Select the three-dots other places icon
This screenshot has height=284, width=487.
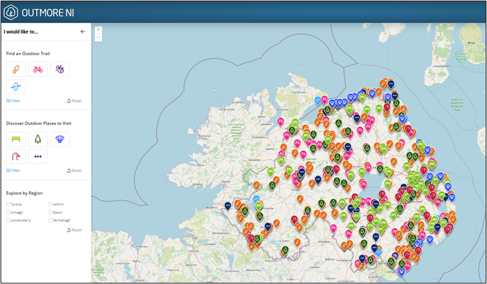pos(38,156)
